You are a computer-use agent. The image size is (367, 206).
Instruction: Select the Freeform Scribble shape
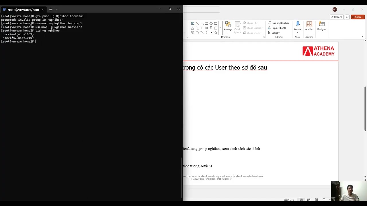[193, 33]
